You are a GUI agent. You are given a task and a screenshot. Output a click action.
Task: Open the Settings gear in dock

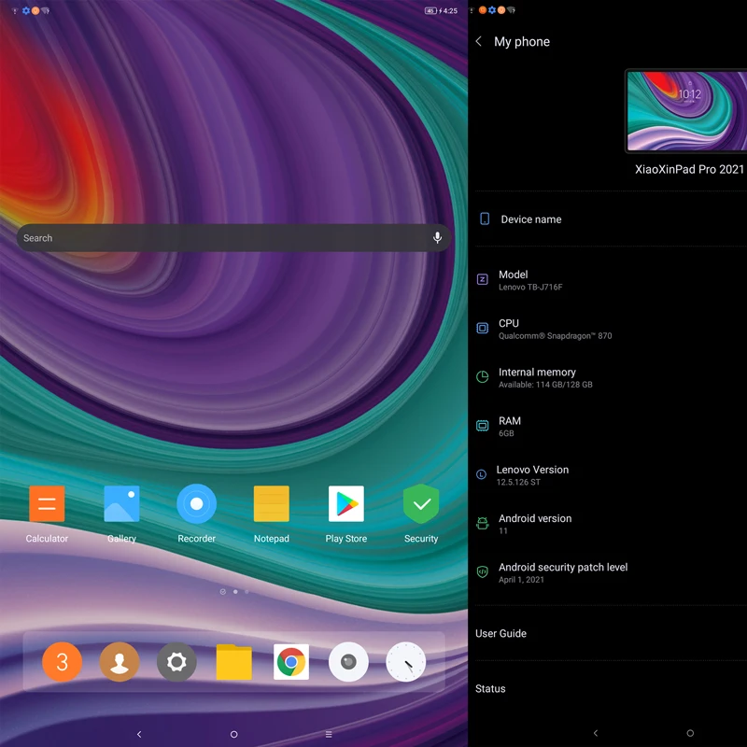pos(176,662)
